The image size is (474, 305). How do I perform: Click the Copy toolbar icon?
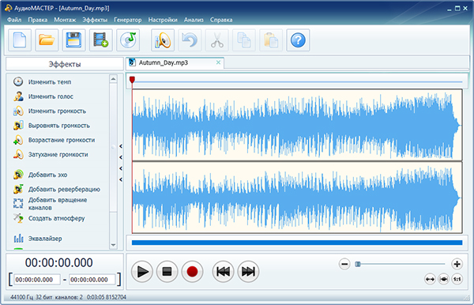click(244, 40)
